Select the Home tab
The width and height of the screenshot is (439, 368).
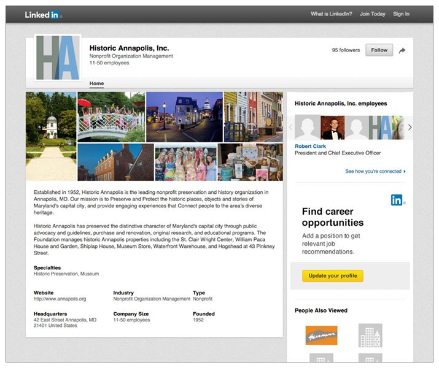pos(96,83)
